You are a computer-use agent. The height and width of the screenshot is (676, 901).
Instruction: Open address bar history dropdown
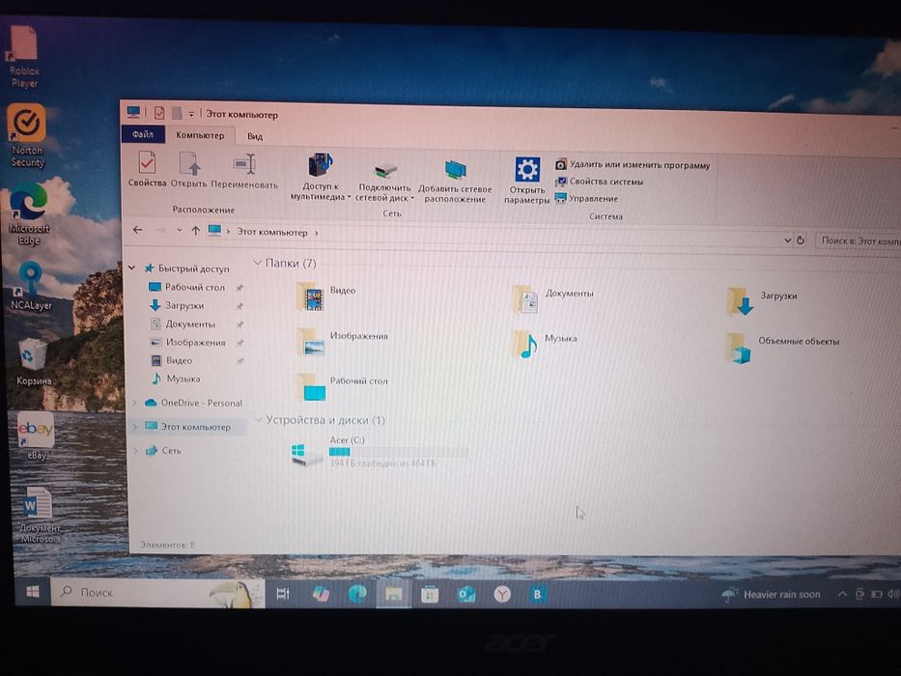[788, 240]
